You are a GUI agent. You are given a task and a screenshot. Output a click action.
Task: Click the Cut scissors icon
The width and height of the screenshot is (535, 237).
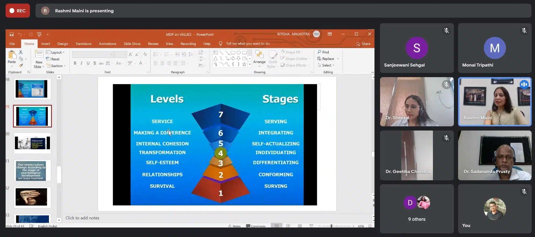pos(21,52)
